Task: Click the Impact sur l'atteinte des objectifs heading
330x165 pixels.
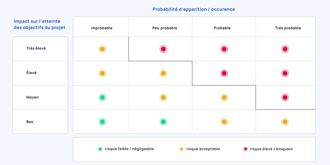Action: 39,24
